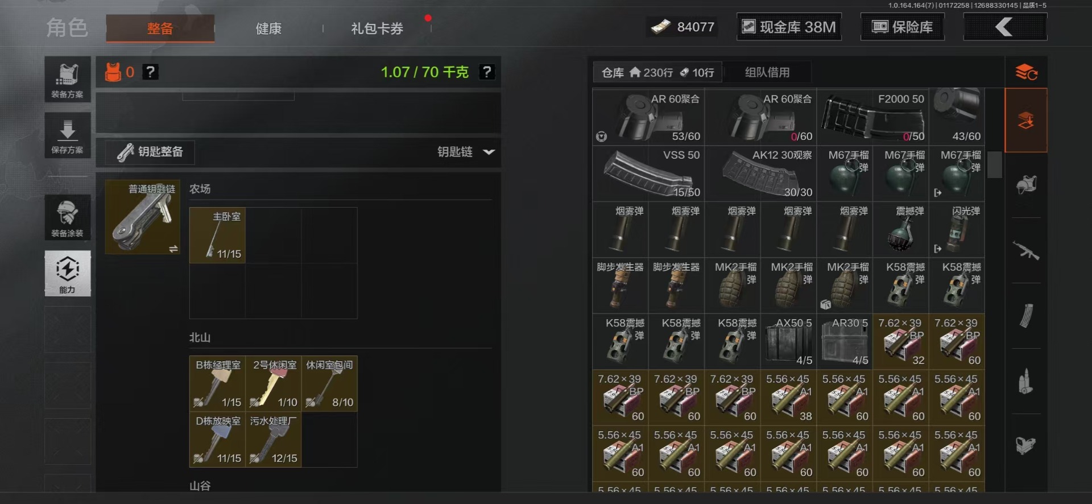Expand the 钥匙链 dropdown arrow
This screenshot has width=1092, height=504.
point(489,152)
